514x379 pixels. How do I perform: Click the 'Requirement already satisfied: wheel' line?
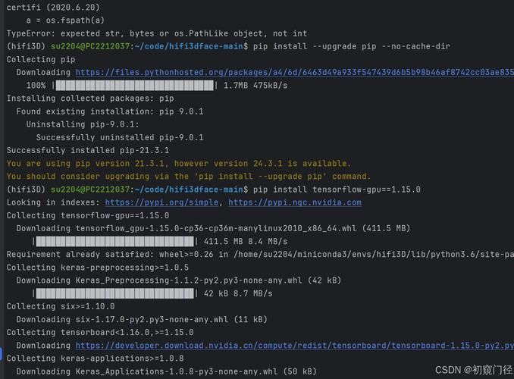260,255
